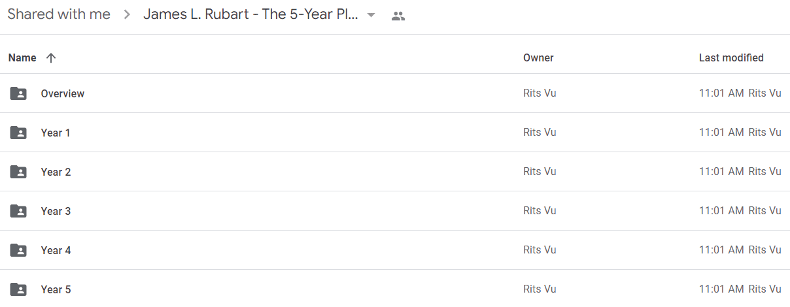790x307 pixels.
Task: Sort by Last modified column header
Action: [x=731, y=57]
